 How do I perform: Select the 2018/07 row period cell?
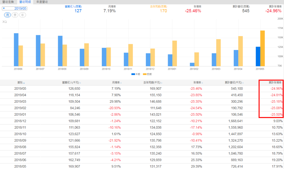(20, 153)
